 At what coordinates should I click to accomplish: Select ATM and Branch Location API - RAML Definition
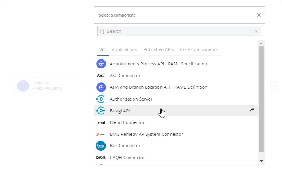[x=158, y=87]
